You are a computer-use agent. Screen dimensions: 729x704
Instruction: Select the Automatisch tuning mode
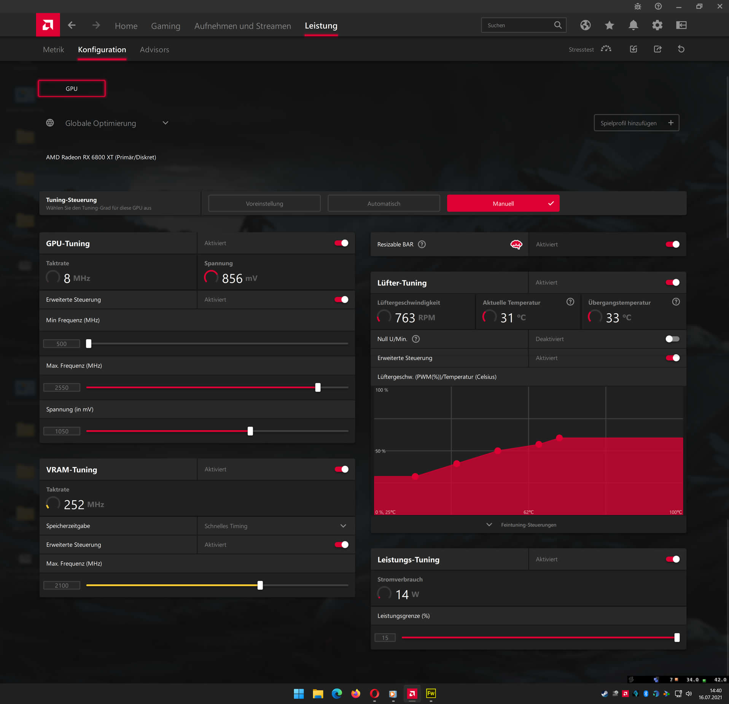[384, 203]
